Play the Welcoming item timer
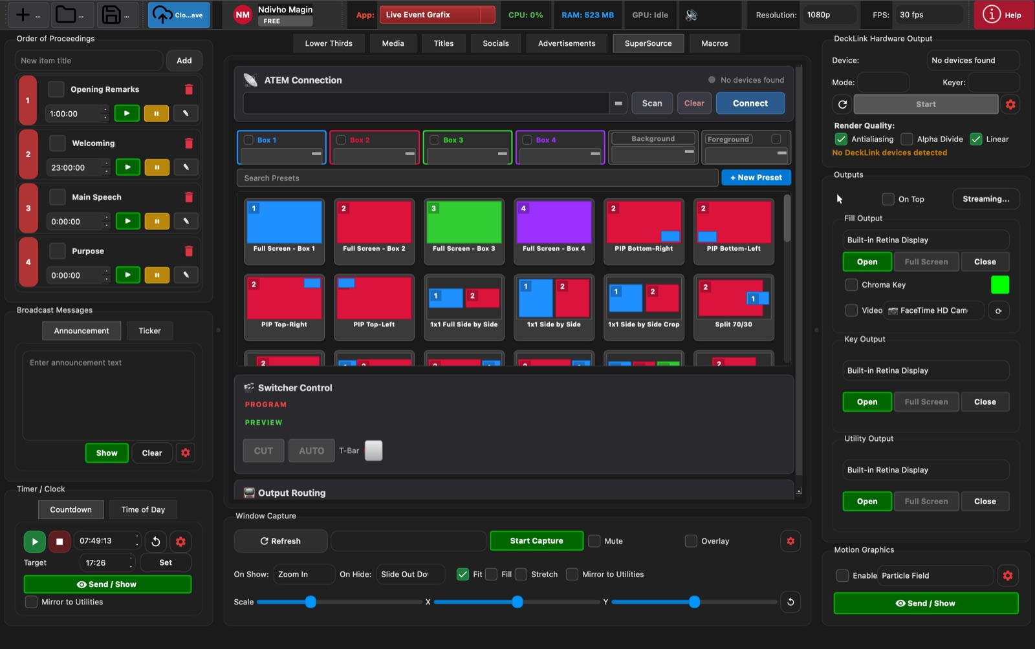 (128, 167)
